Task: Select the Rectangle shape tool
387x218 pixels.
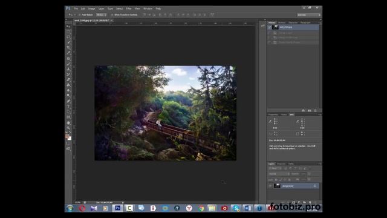Action: point(68,117)
